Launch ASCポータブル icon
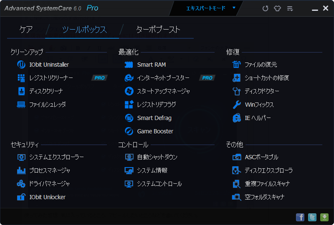Screen dimensions: 334x225 [x=237, y=157]
